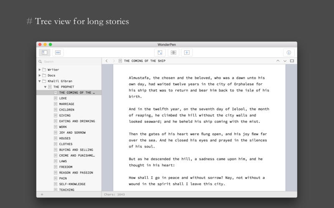The image size is (334, 208).
Task: Click the document icon next to LAWS
Action: 56,161
